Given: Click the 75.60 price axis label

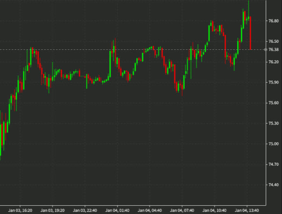Looking at the screenshot, I should pos(274,103).
